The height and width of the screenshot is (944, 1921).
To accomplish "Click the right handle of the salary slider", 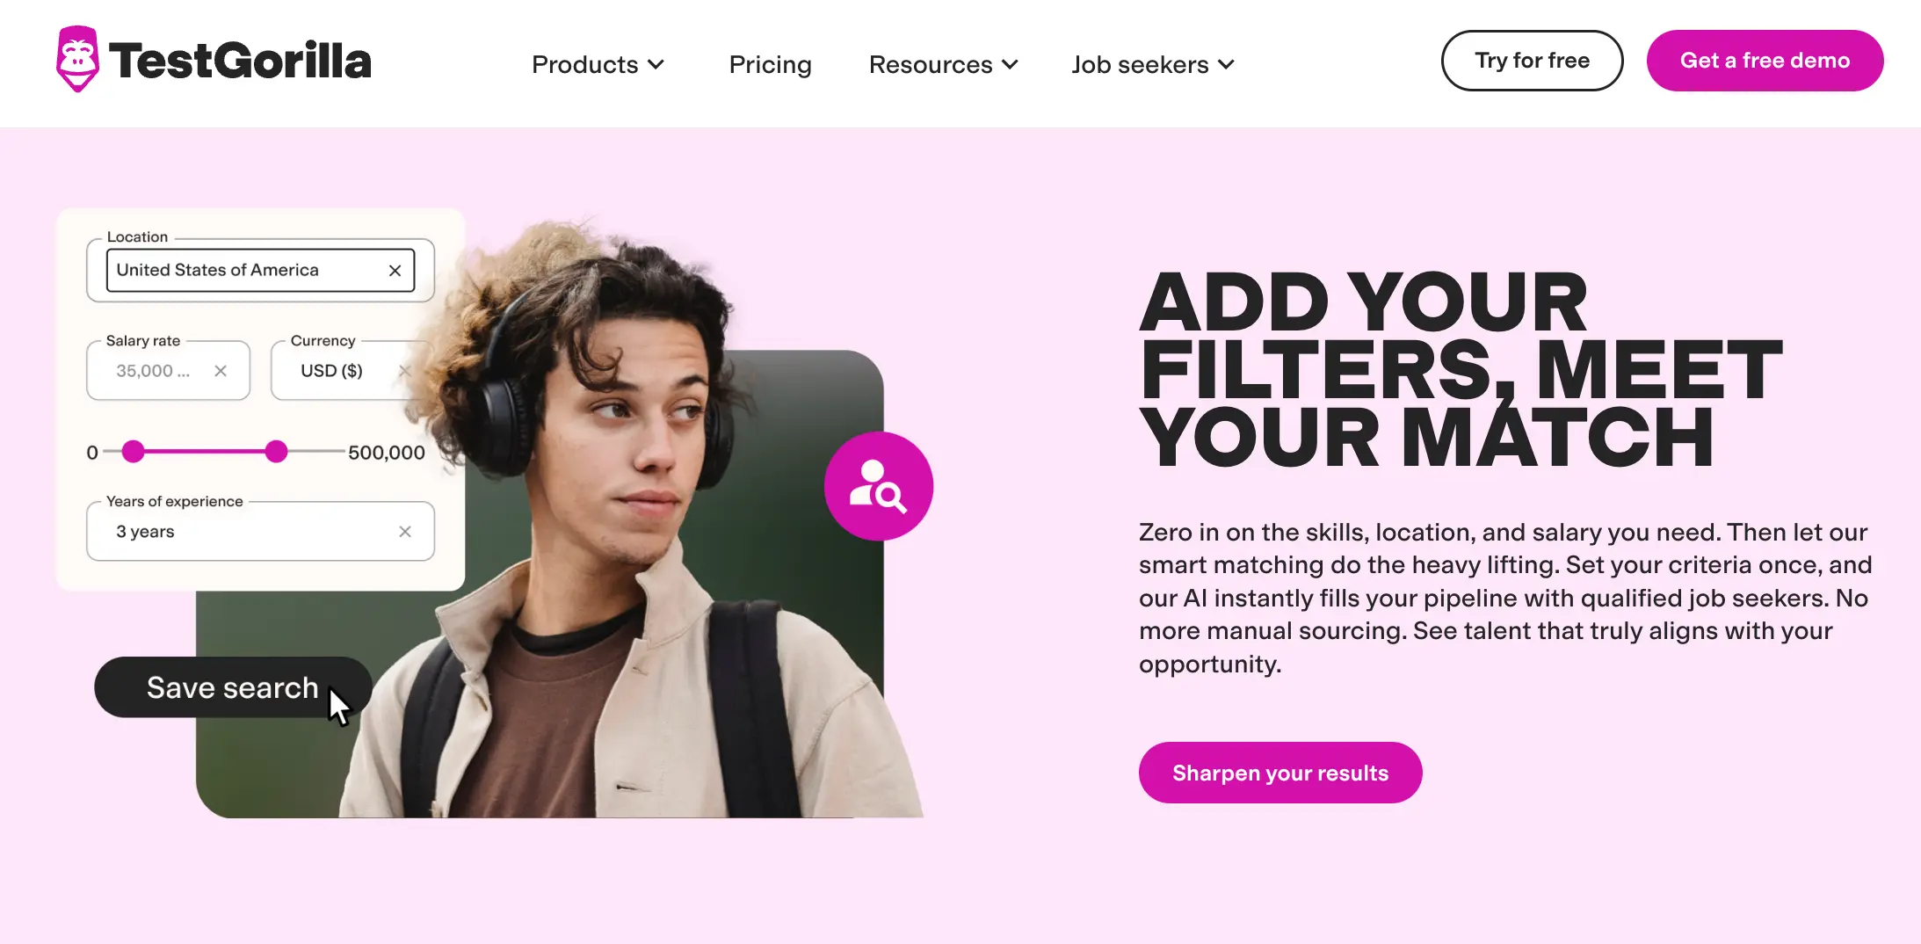I will (x=276, y=451).
